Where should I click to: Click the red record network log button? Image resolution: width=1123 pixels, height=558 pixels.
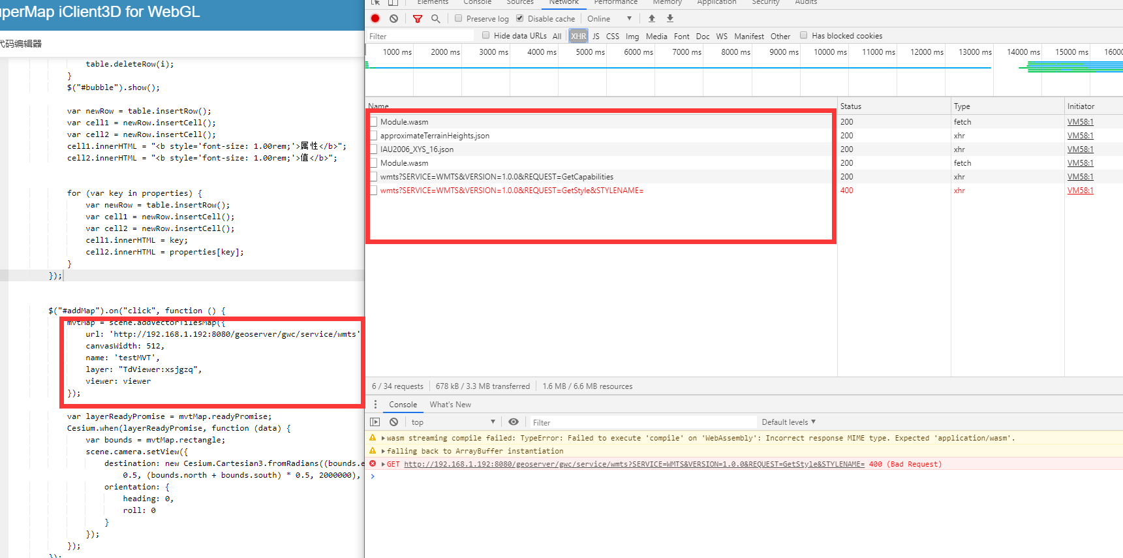pos(375,18)
